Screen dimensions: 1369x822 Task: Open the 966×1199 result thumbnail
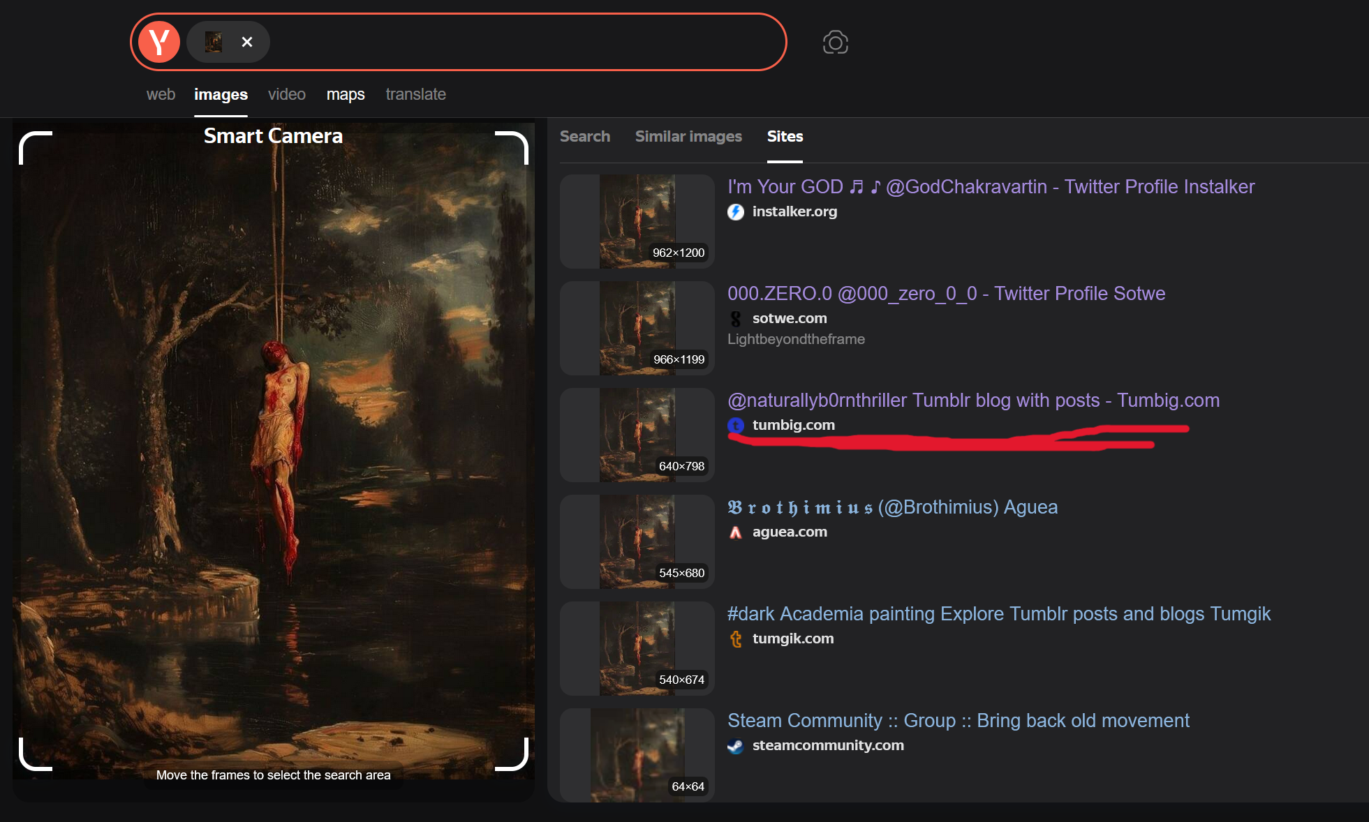(x=637, y=328)
